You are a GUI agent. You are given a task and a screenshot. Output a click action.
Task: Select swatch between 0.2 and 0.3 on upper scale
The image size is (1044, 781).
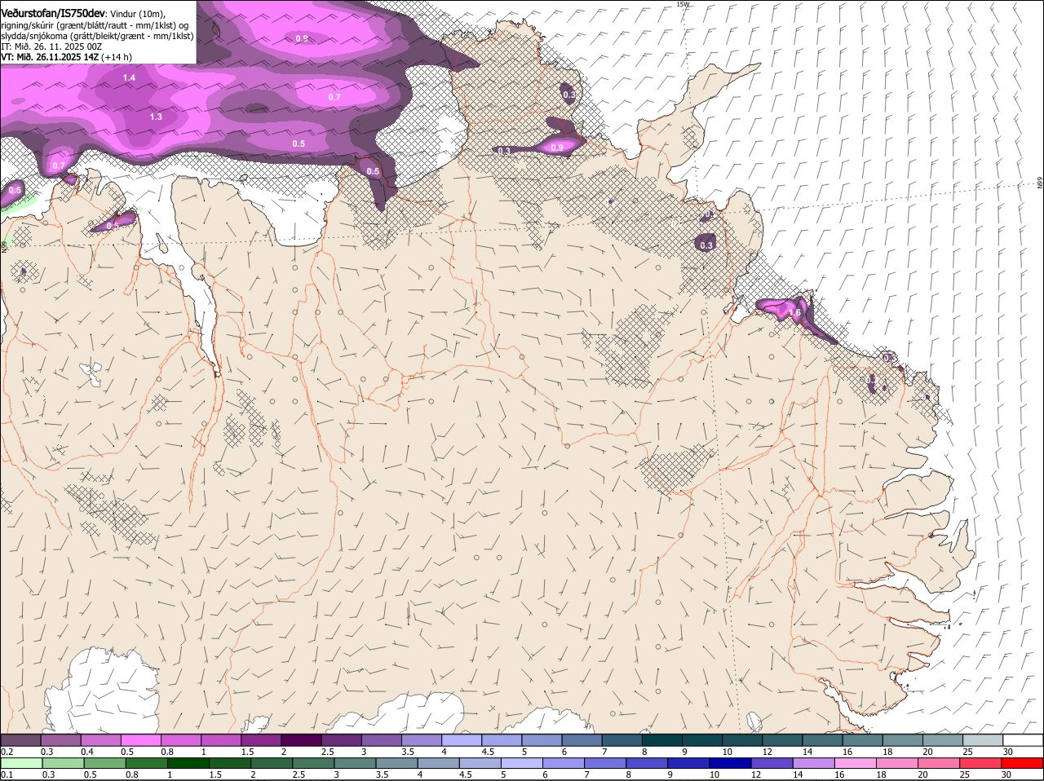point(20,739)
